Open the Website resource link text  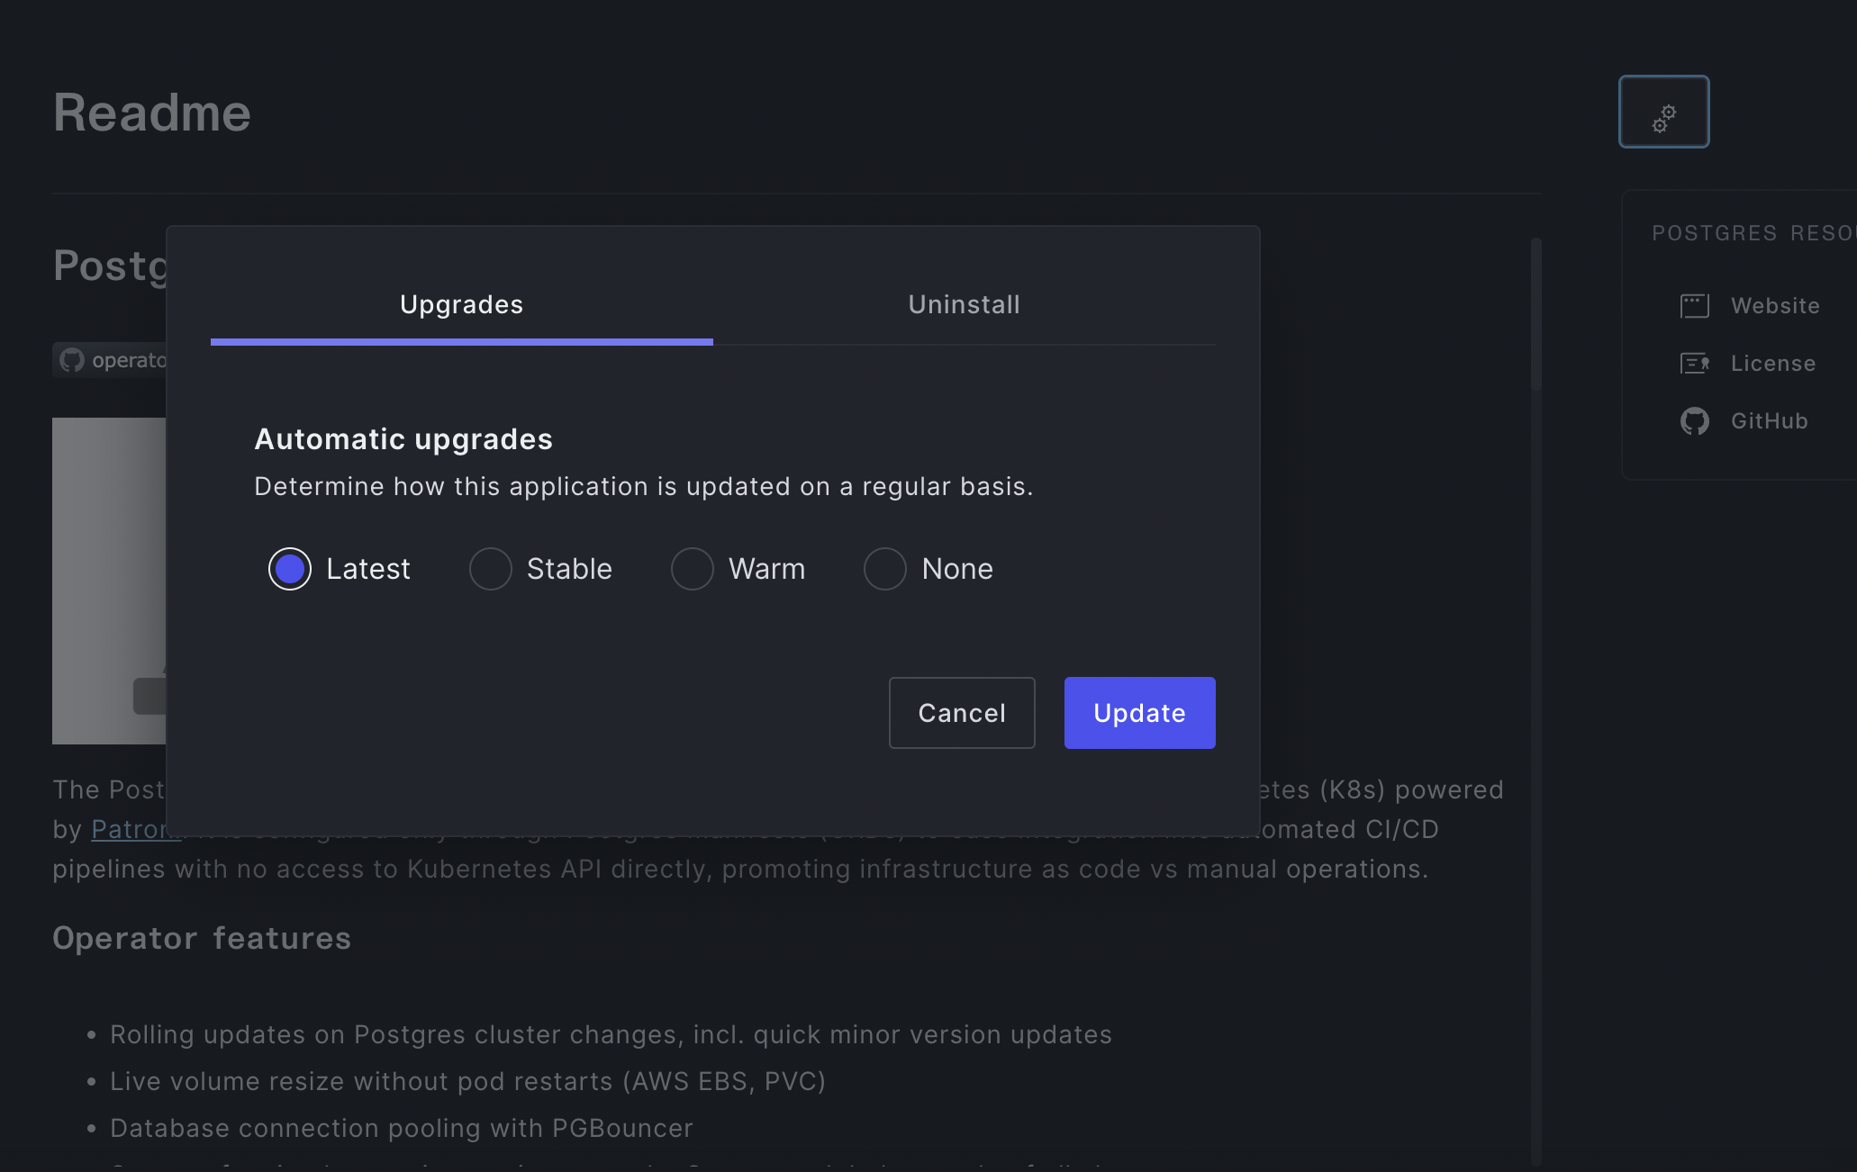click(1775, 306)
